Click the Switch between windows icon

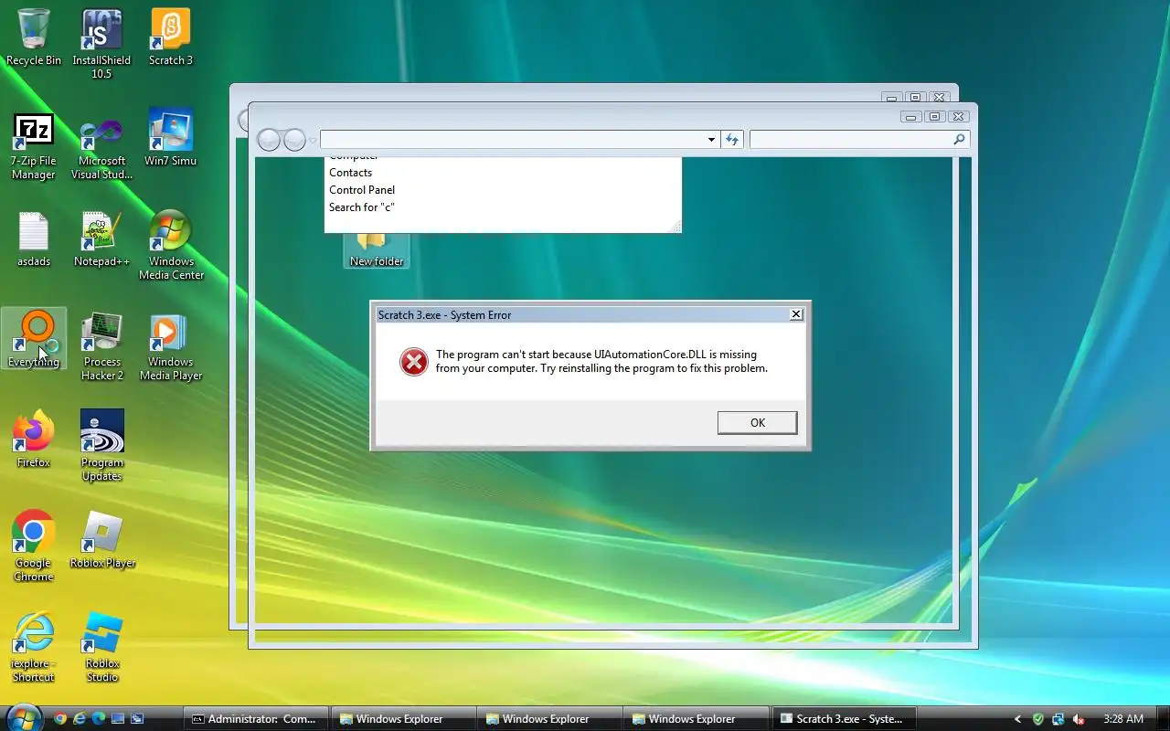pyautogui.click(x=137, y=719)
